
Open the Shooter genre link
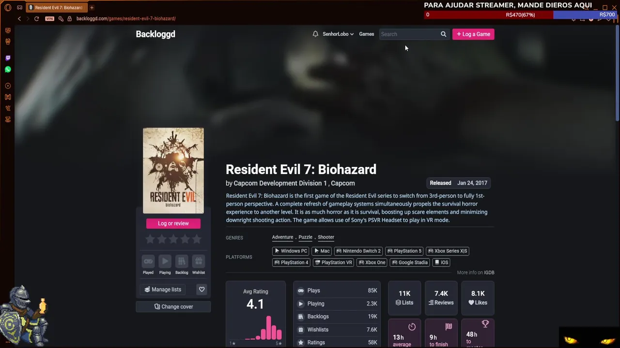[x=326, y=237]
